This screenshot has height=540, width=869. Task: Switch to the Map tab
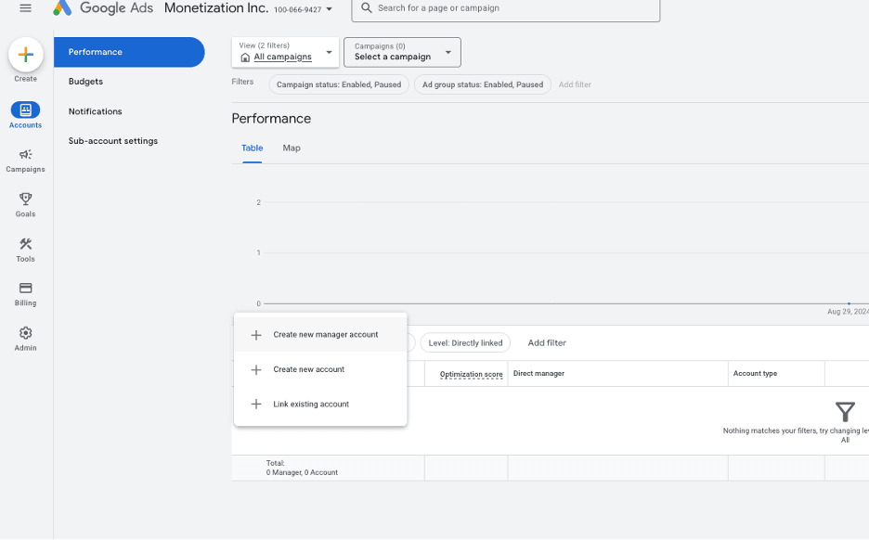291,148
